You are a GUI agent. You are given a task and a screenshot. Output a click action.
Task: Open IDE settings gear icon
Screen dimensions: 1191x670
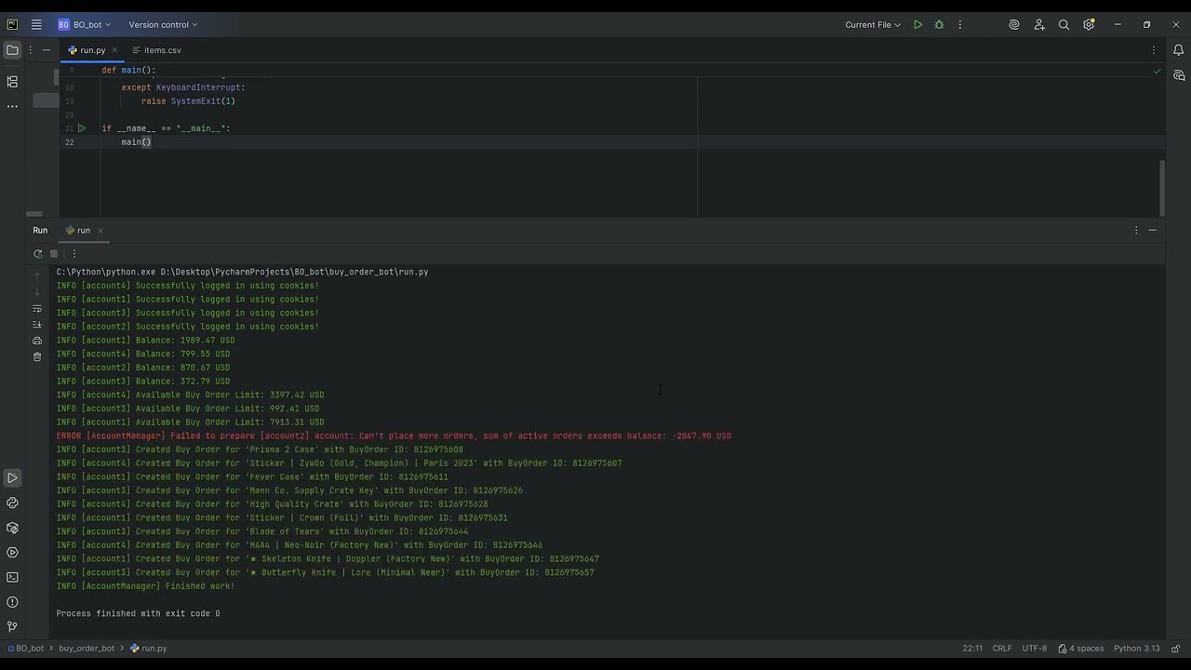click(1089, 25)
